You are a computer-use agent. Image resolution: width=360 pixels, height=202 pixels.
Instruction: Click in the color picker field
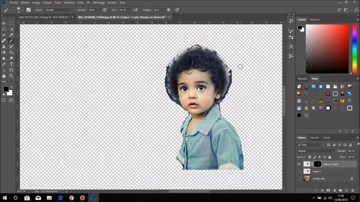(327, 49)
